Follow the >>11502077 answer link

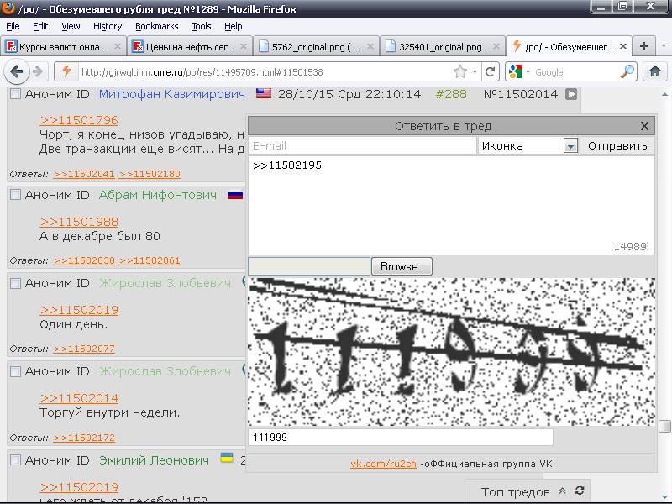[84, 349]
